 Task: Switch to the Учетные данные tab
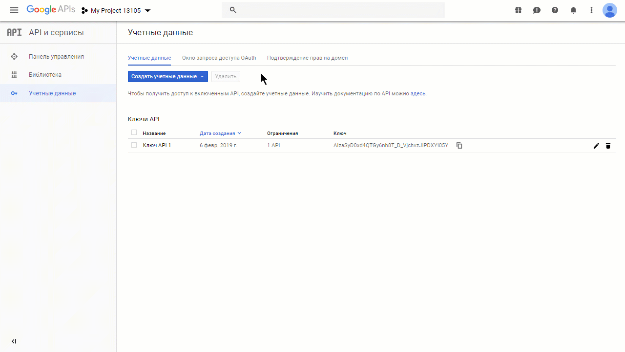149,58
